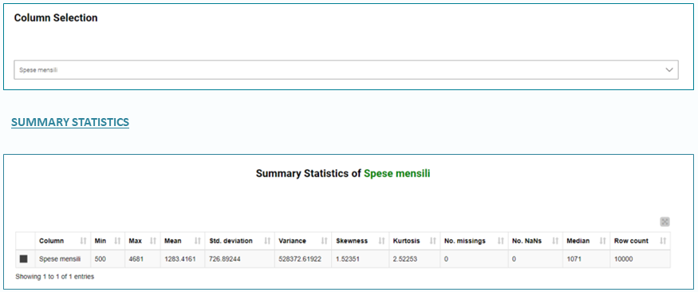This screenshot has width=698, height=292.
Task: Sort table by Row count column
Action: pyautogui.click(x=640, y=241)
